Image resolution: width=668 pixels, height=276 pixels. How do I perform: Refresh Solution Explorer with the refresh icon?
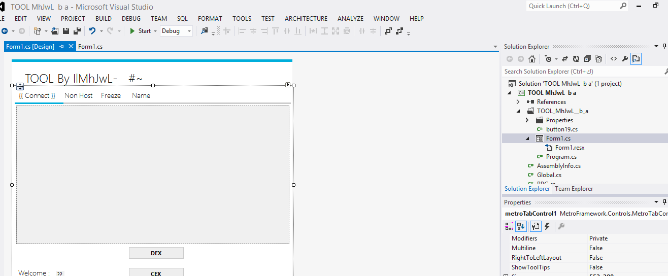pos(576,59)
